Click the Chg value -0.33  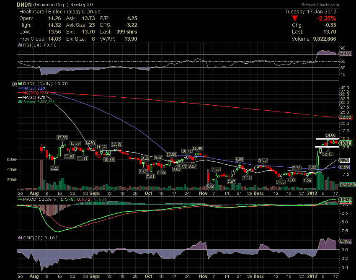330,25
